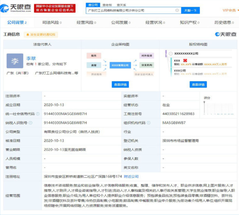
Task: Click the XXXX有限公司 center diagram box
Action: [120, 65]
